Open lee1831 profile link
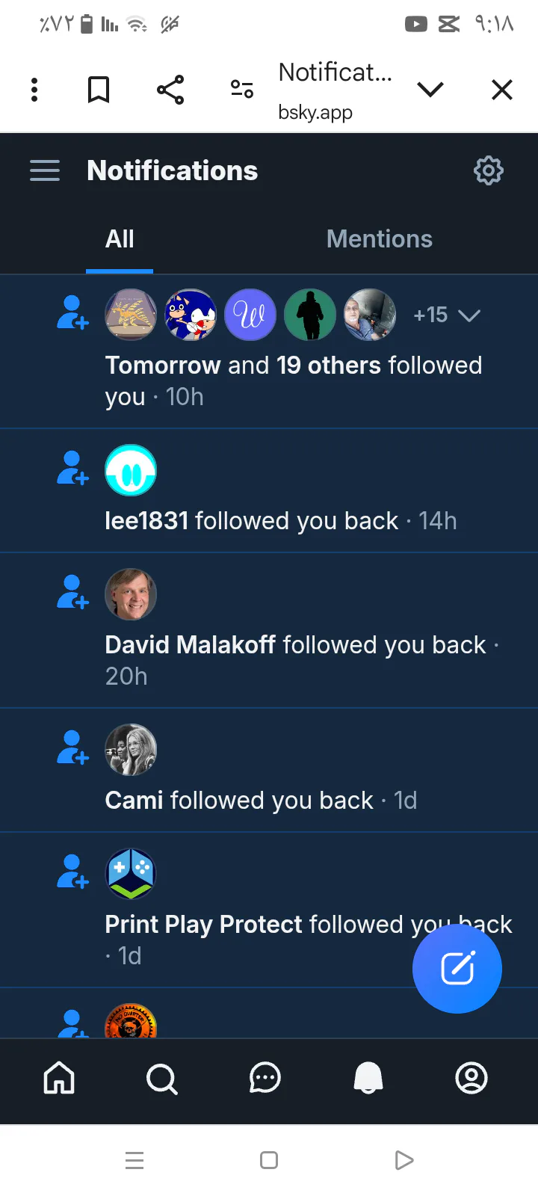 coord(146,521)
